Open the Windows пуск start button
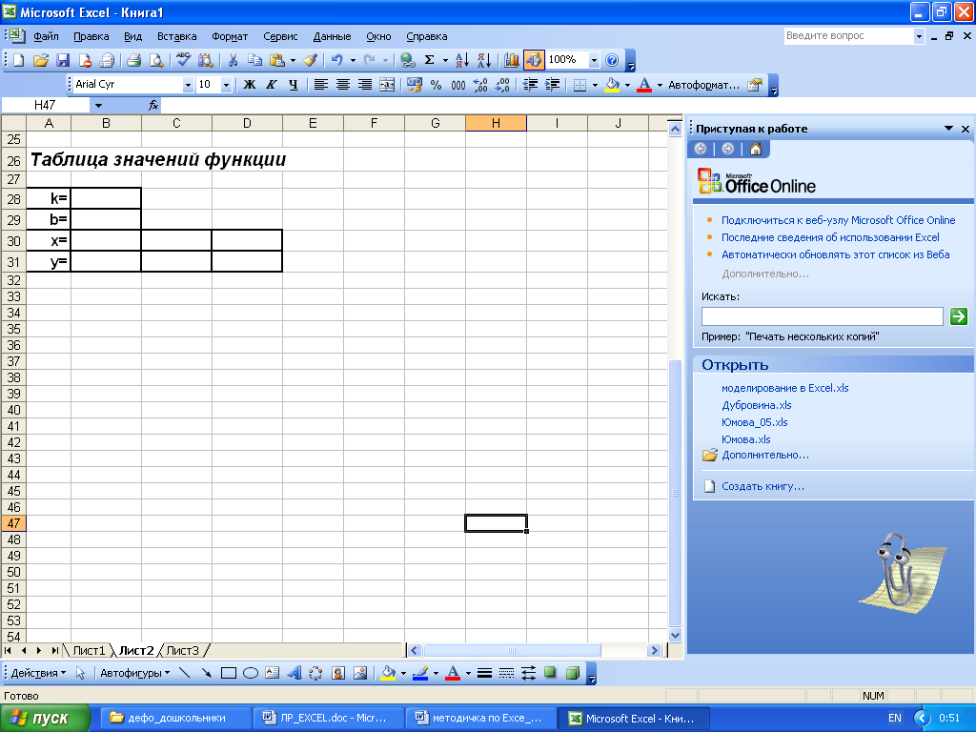This screenshot has height=732, width=976. (x=45, y=719)
